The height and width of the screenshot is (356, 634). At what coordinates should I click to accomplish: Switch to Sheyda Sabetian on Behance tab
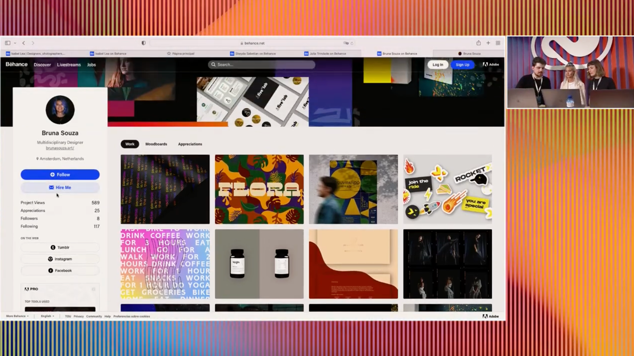pyautogui.click(x=253, y=53)
